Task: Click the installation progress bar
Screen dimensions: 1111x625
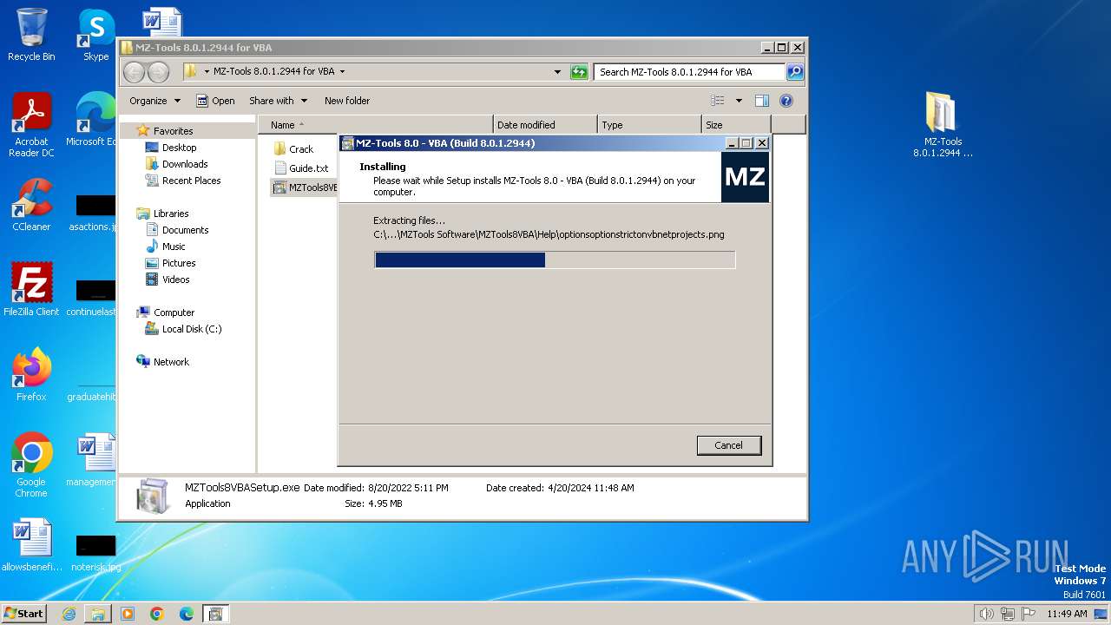Action: [x=555, y=260]
